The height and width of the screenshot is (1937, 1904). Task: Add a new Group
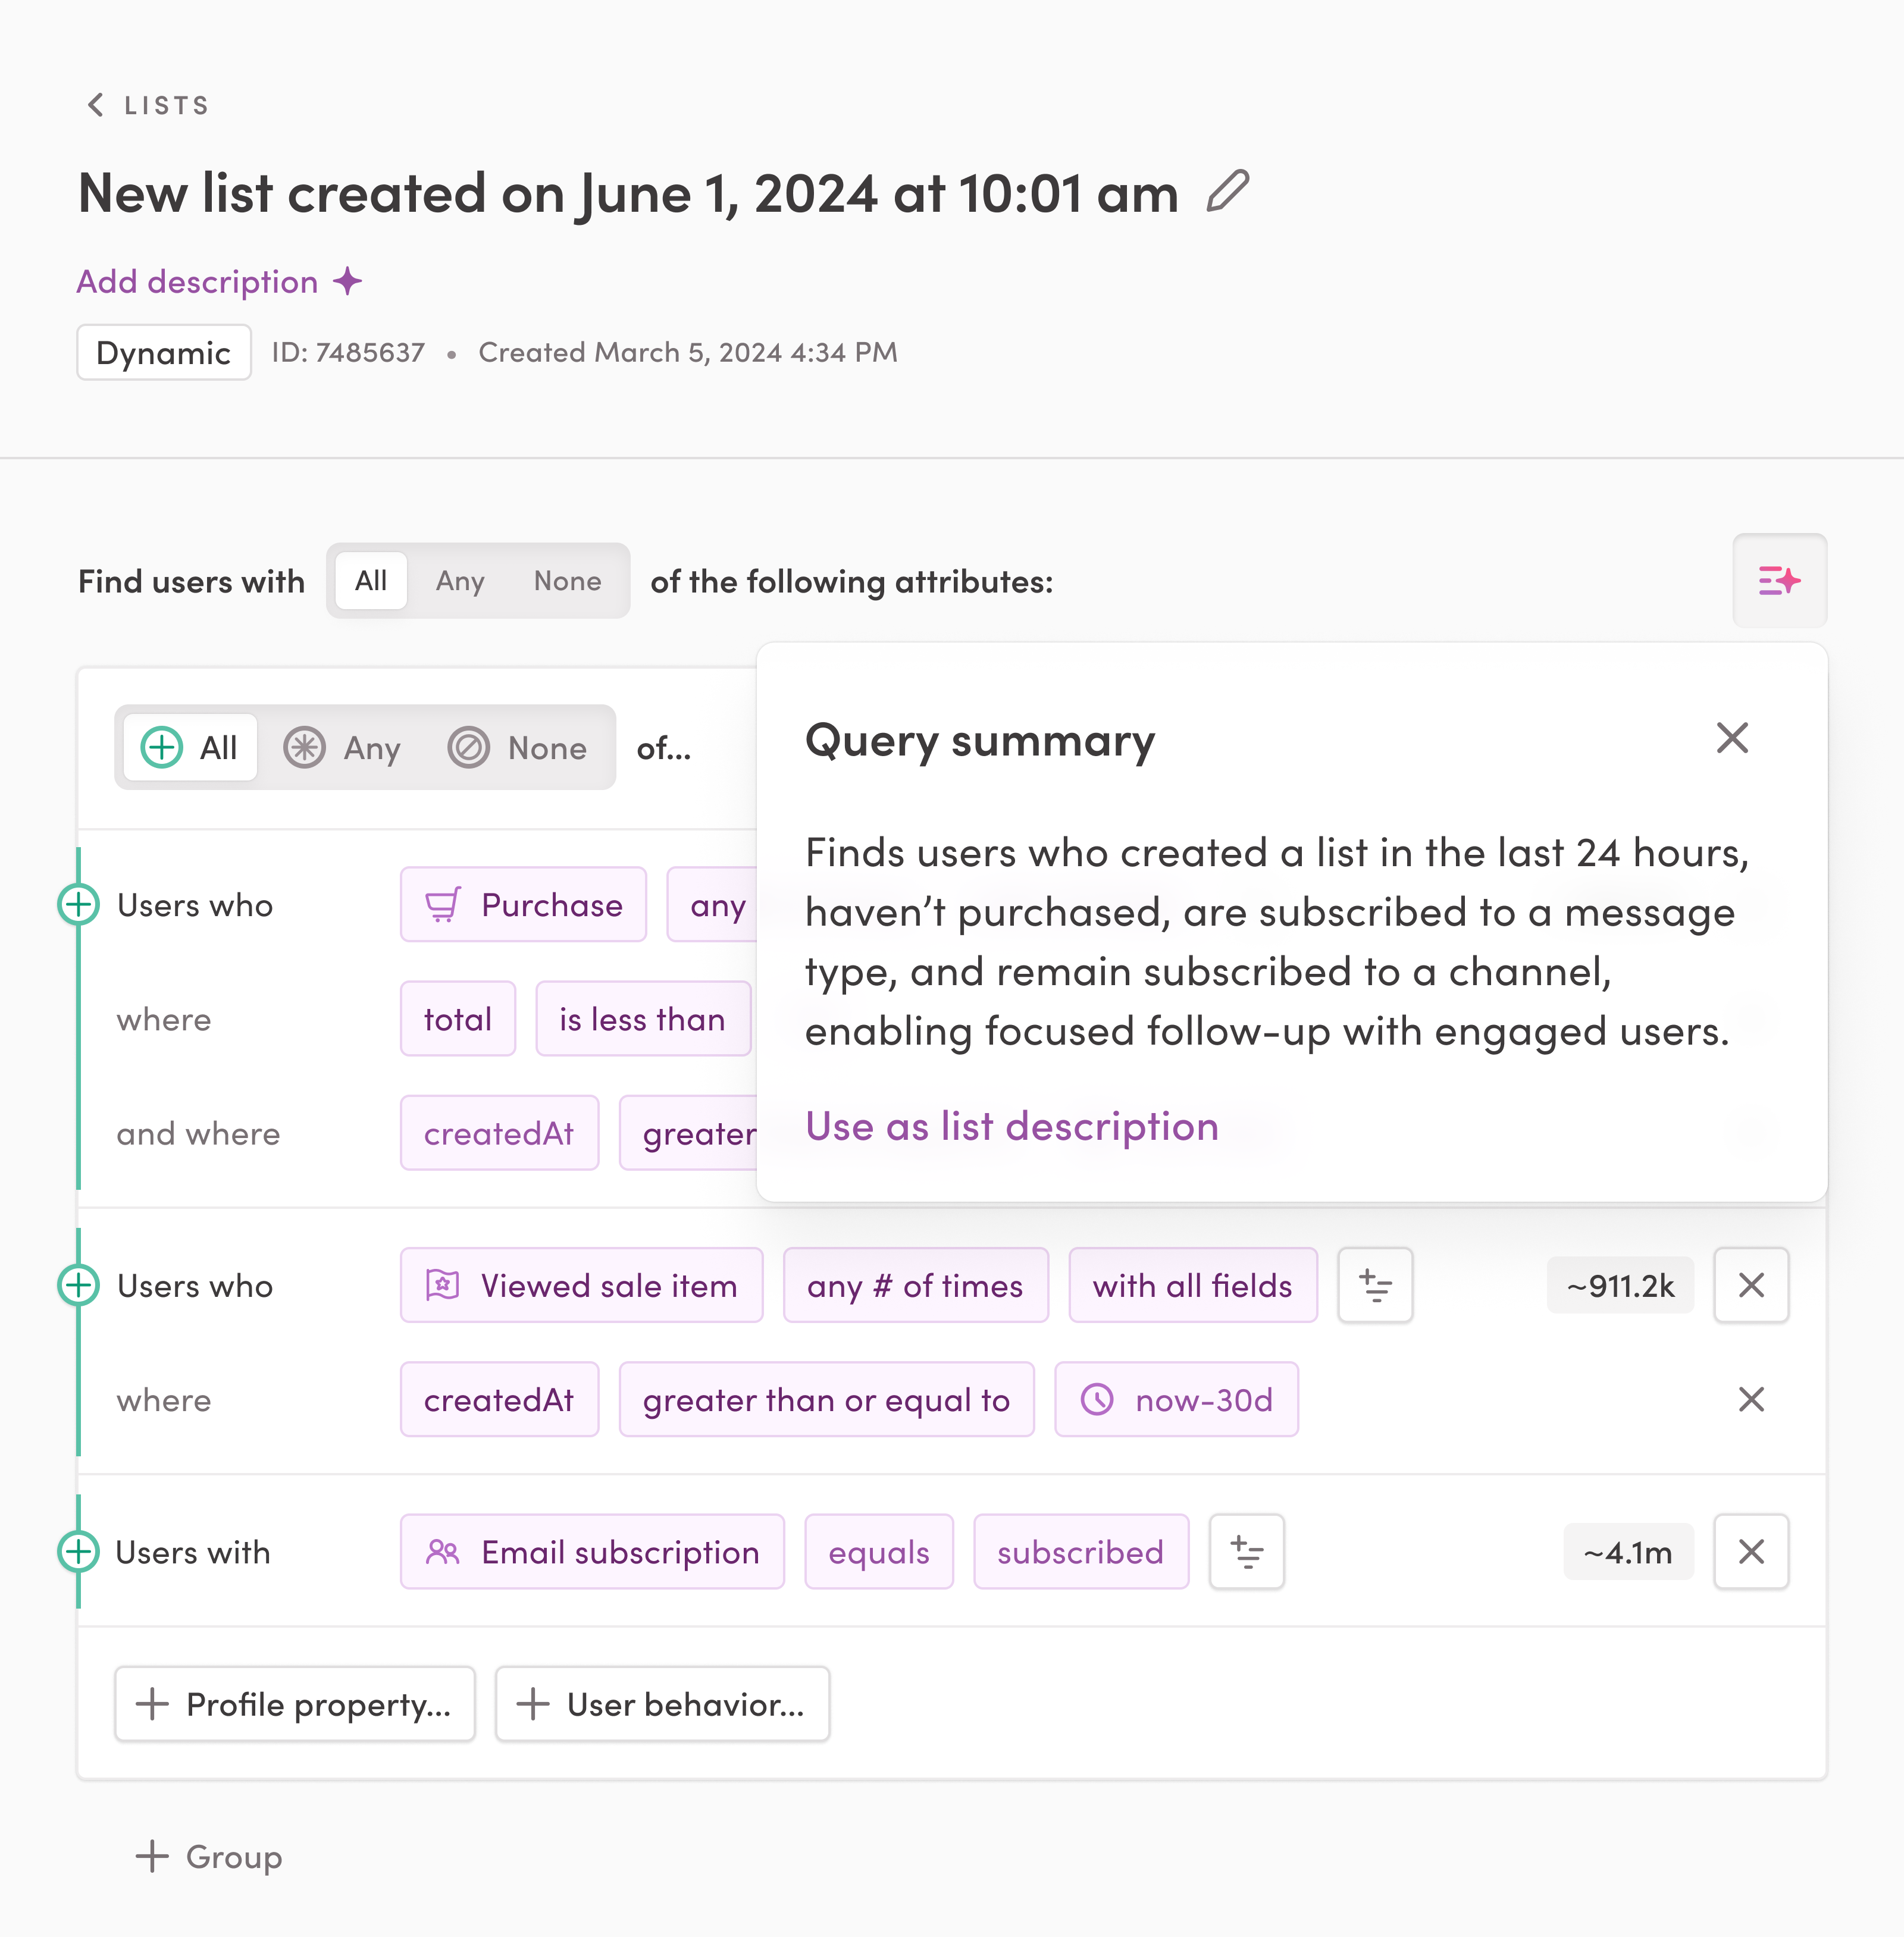click(209, 1856)
